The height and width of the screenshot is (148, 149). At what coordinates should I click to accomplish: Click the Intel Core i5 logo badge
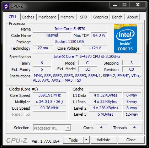pos(125,38)
